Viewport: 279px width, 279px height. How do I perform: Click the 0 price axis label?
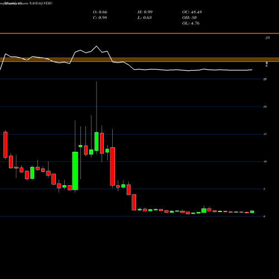(x=264, y=217)
